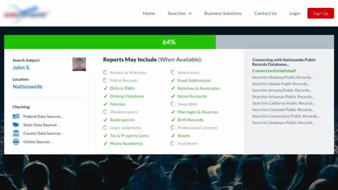Click the search subject photo thumbnail
The image size is (338, 190).
click(79, 64)
